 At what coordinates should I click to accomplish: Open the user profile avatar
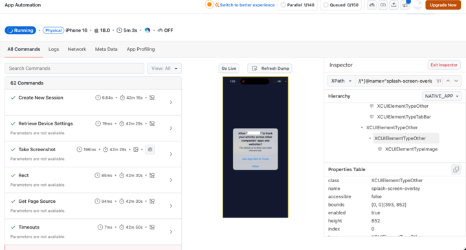coord(417,5)
